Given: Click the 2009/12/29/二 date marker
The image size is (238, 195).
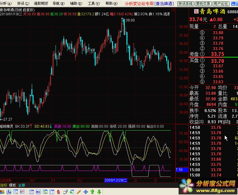Looking at the screenshot, I should [x=116, y=180].
